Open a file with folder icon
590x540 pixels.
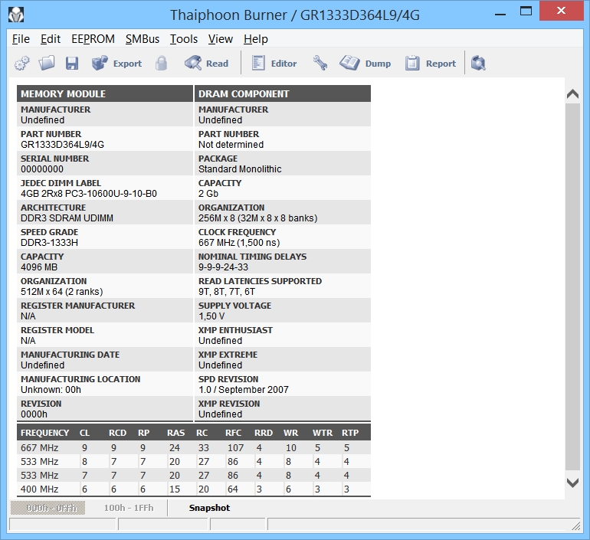pos(47,63)
